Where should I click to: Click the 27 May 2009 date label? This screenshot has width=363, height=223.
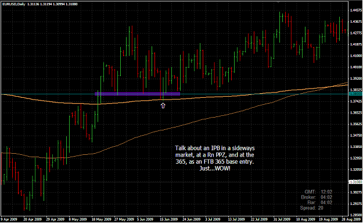tap(124, 220)
